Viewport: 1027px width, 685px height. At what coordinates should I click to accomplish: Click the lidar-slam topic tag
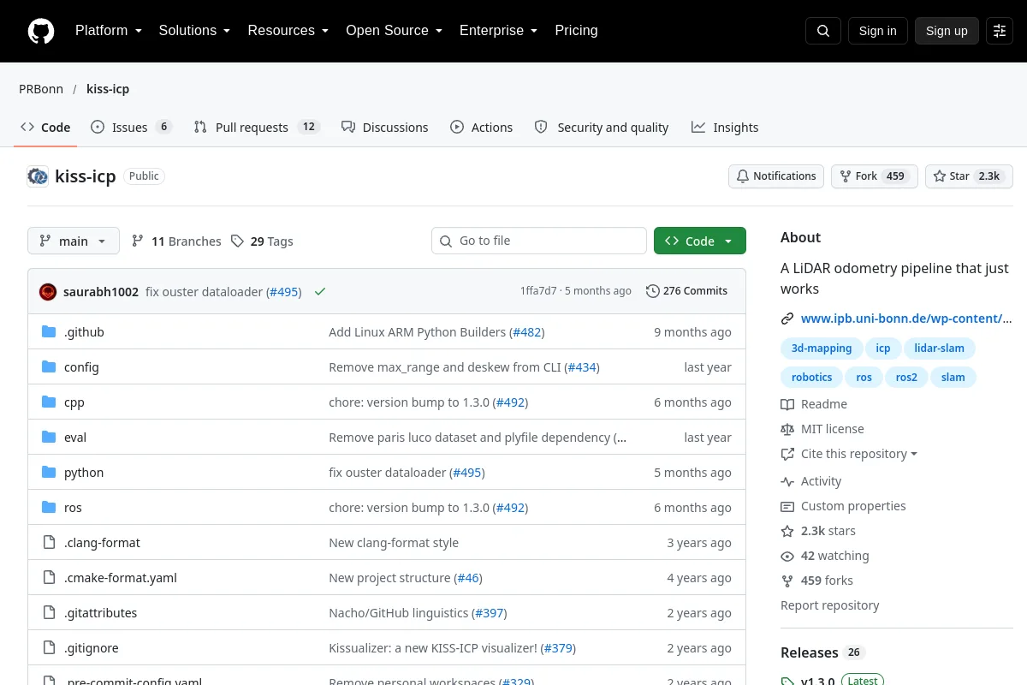[x=939, y=348]
